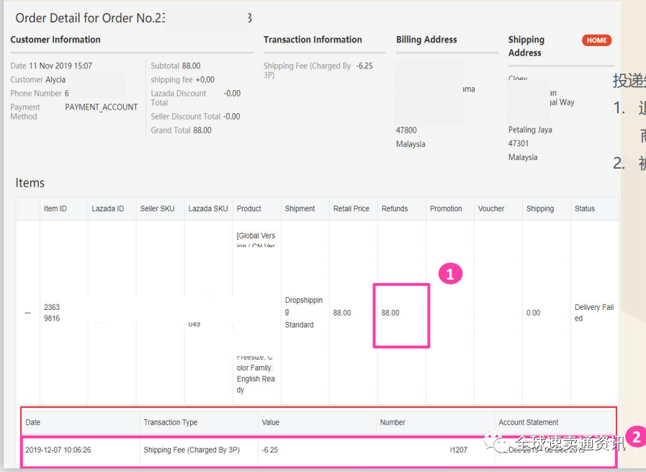The width and height of the screenshot is (646, 472).
Task: Select the Value column header
Action: tap(270, 422)
